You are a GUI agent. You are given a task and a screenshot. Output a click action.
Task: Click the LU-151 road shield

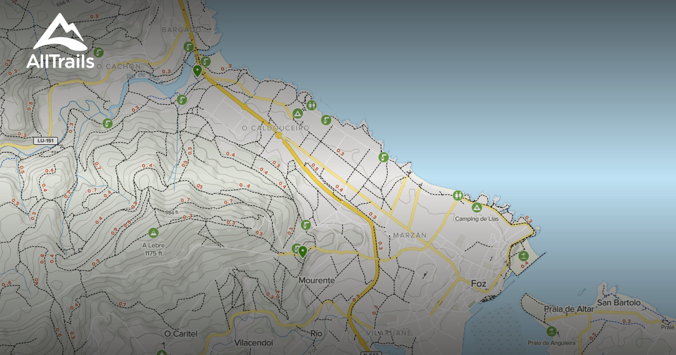45,140
